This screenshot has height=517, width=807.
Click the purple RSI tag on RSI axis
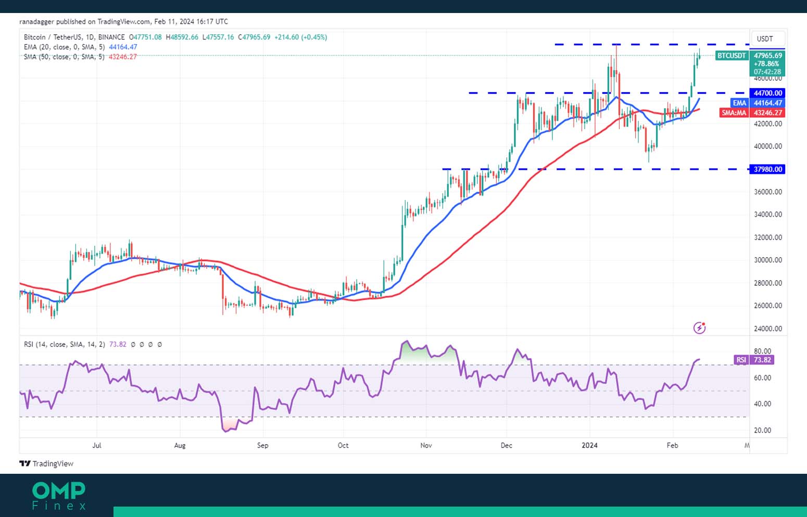point(741,360)
